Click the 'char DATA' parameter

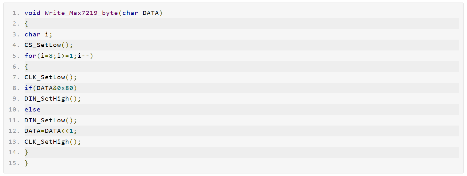140,13
